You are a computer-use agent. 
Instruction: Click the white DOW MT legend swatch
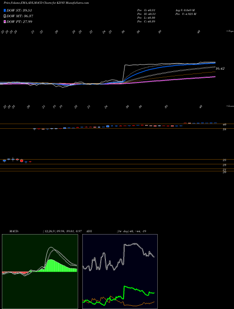pyautogui.click(x=5, y=16)
